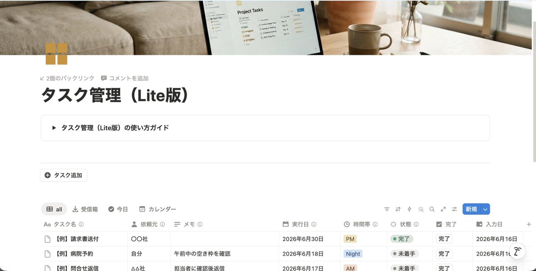Screen dimensions: 536x271
Task: Open the 状態 column header menu
Action: [409, 224]
